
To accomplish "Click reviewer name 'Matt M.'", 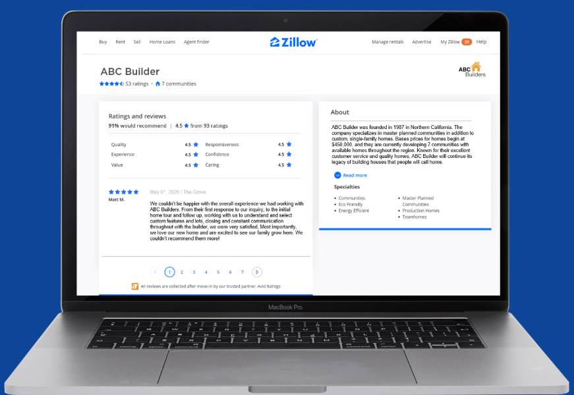I will tap(117, 199).
